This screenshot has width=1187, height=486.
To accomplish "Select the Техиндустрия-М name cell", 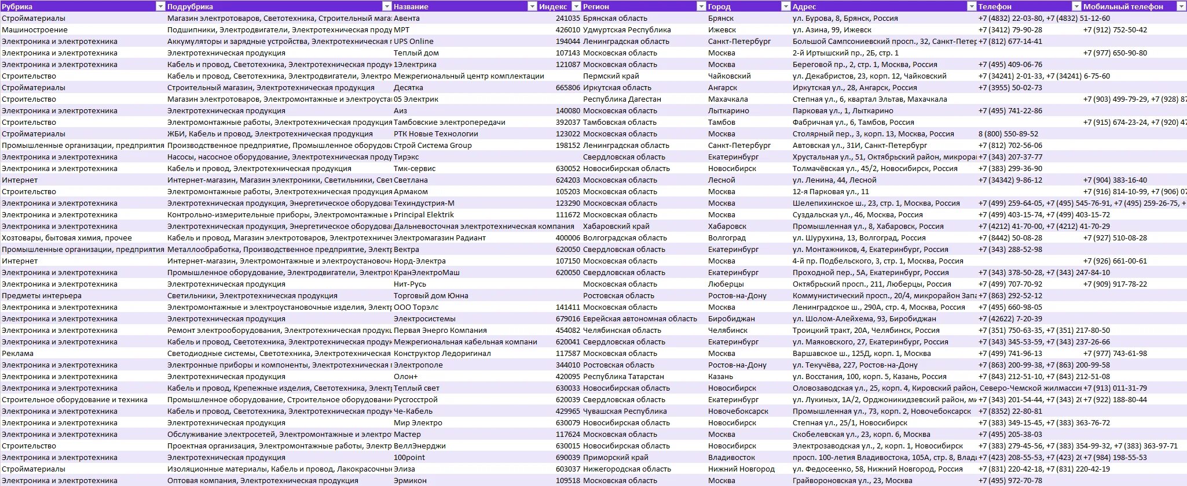I will (x=464, y=203).
